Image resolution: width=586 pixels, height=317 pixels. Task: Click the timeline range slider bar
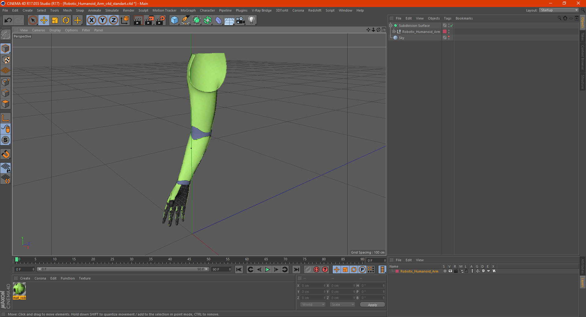tap(123, 269)
